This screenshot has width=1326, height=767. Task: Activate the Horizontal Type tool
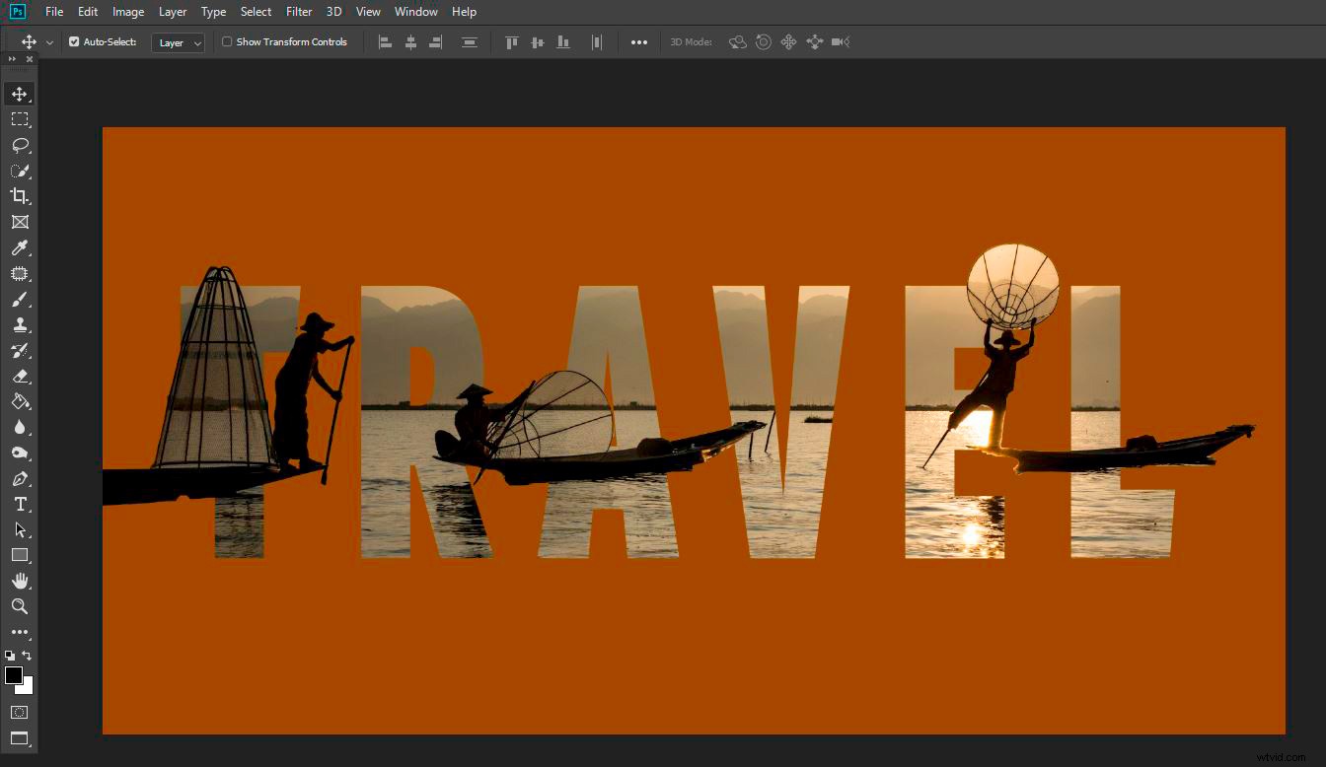pyautogui.click(x=20, y=504)
